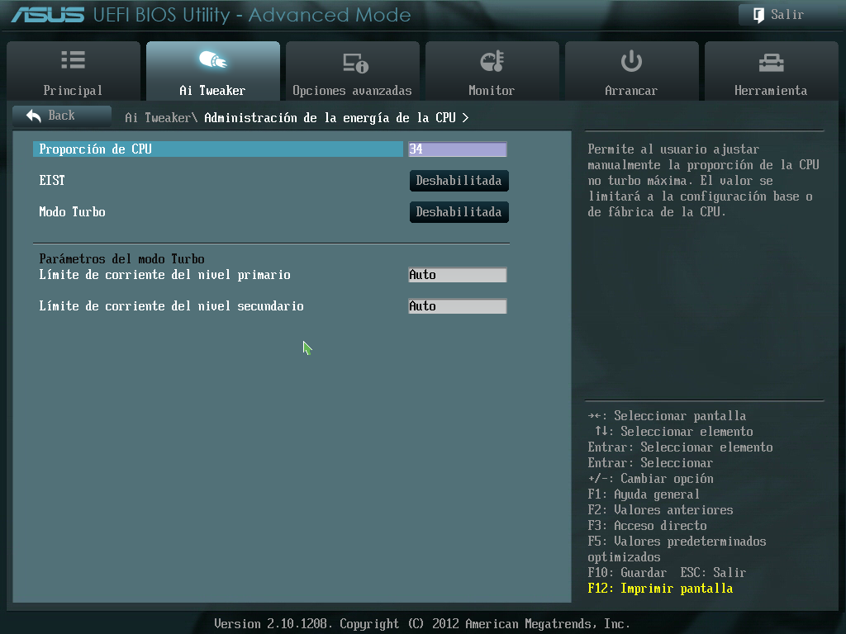Click the Opciones avanzadas computer info icon

point(355,63)
